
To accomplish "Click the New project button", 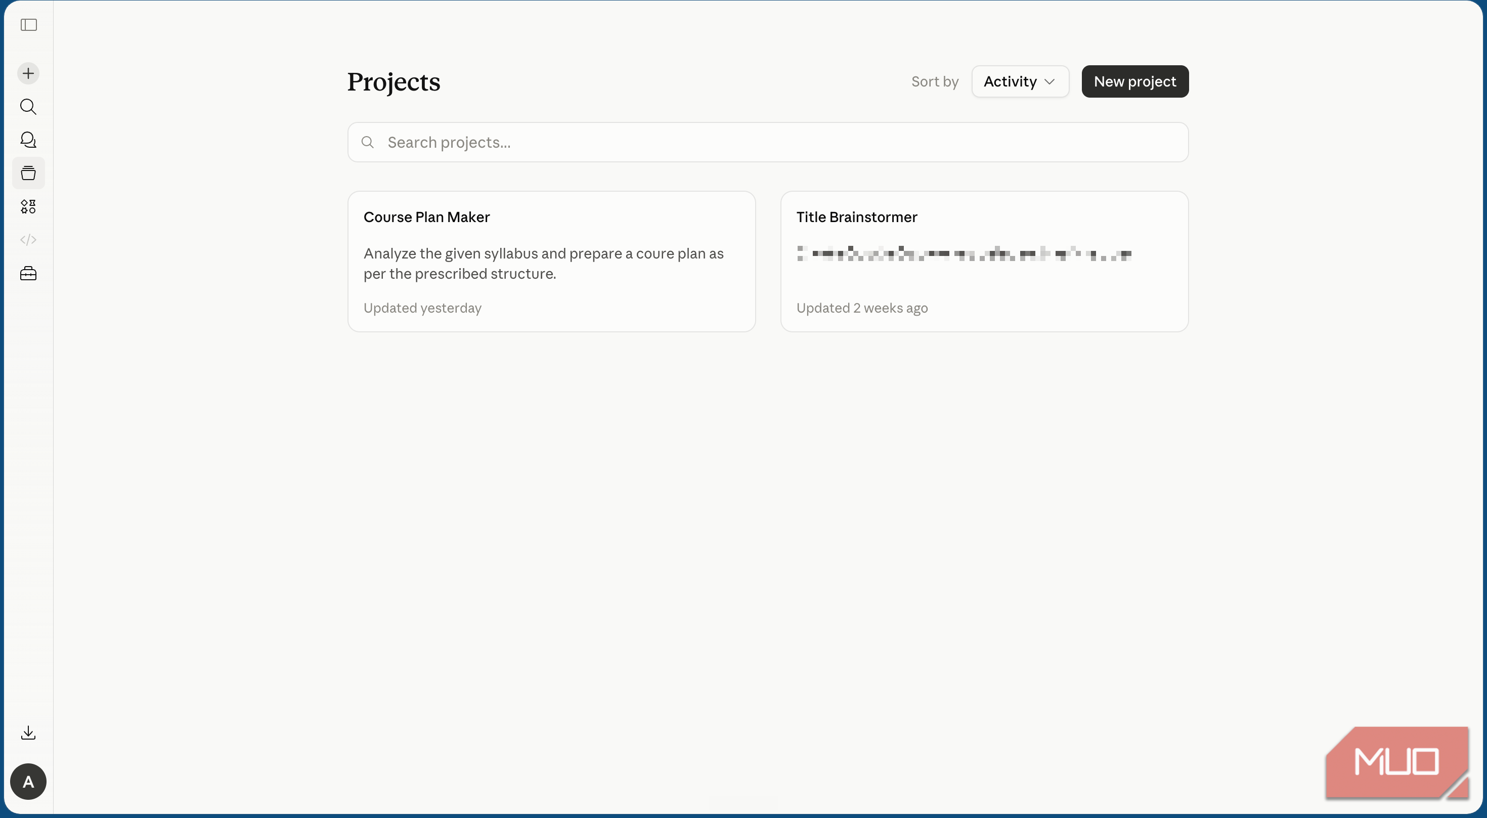I will point(1135,81).
